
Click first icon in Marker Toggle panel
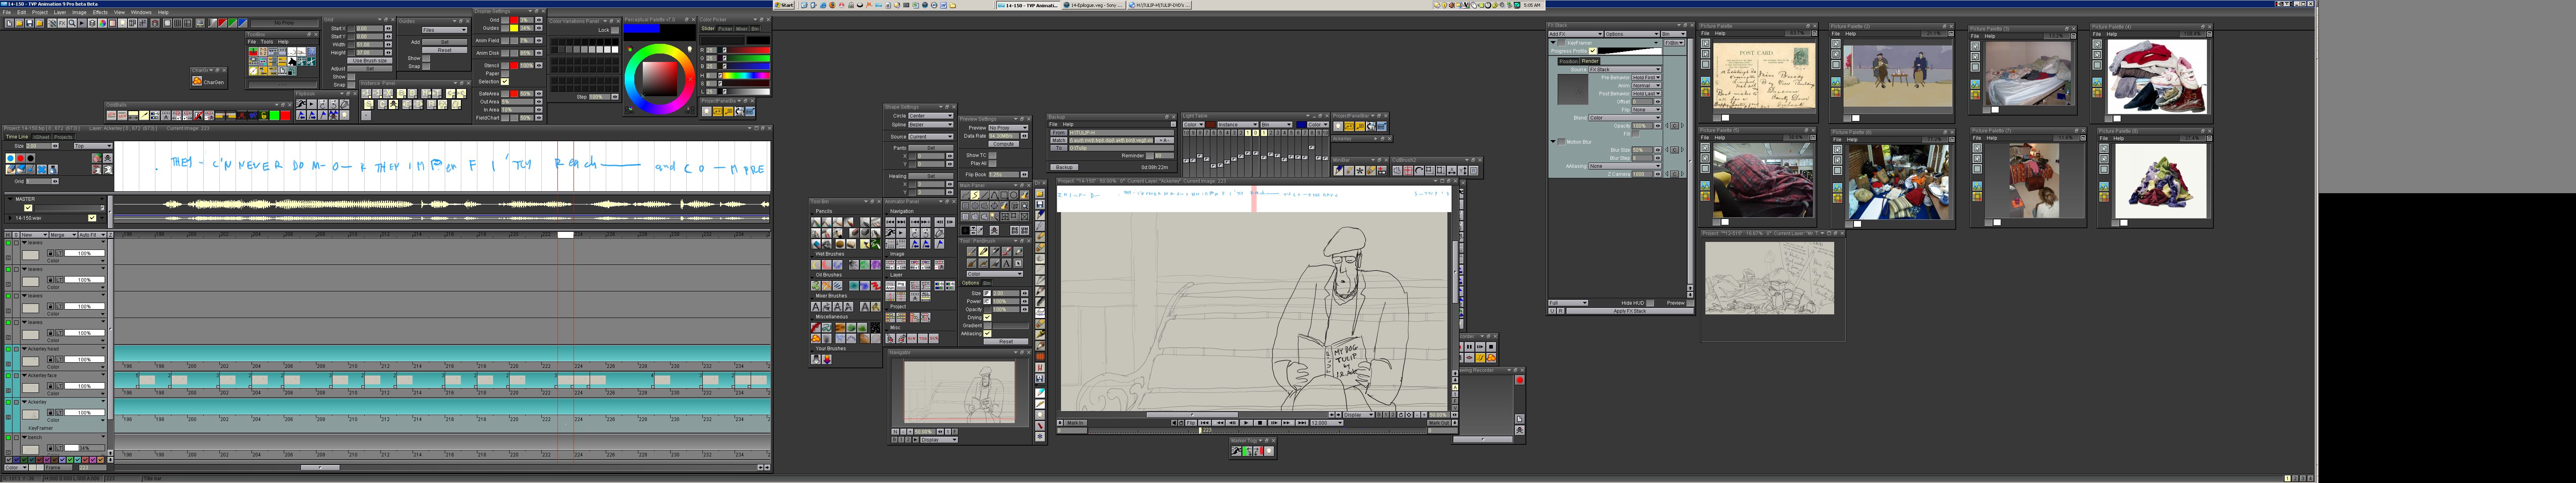[x=1237, y=451]
